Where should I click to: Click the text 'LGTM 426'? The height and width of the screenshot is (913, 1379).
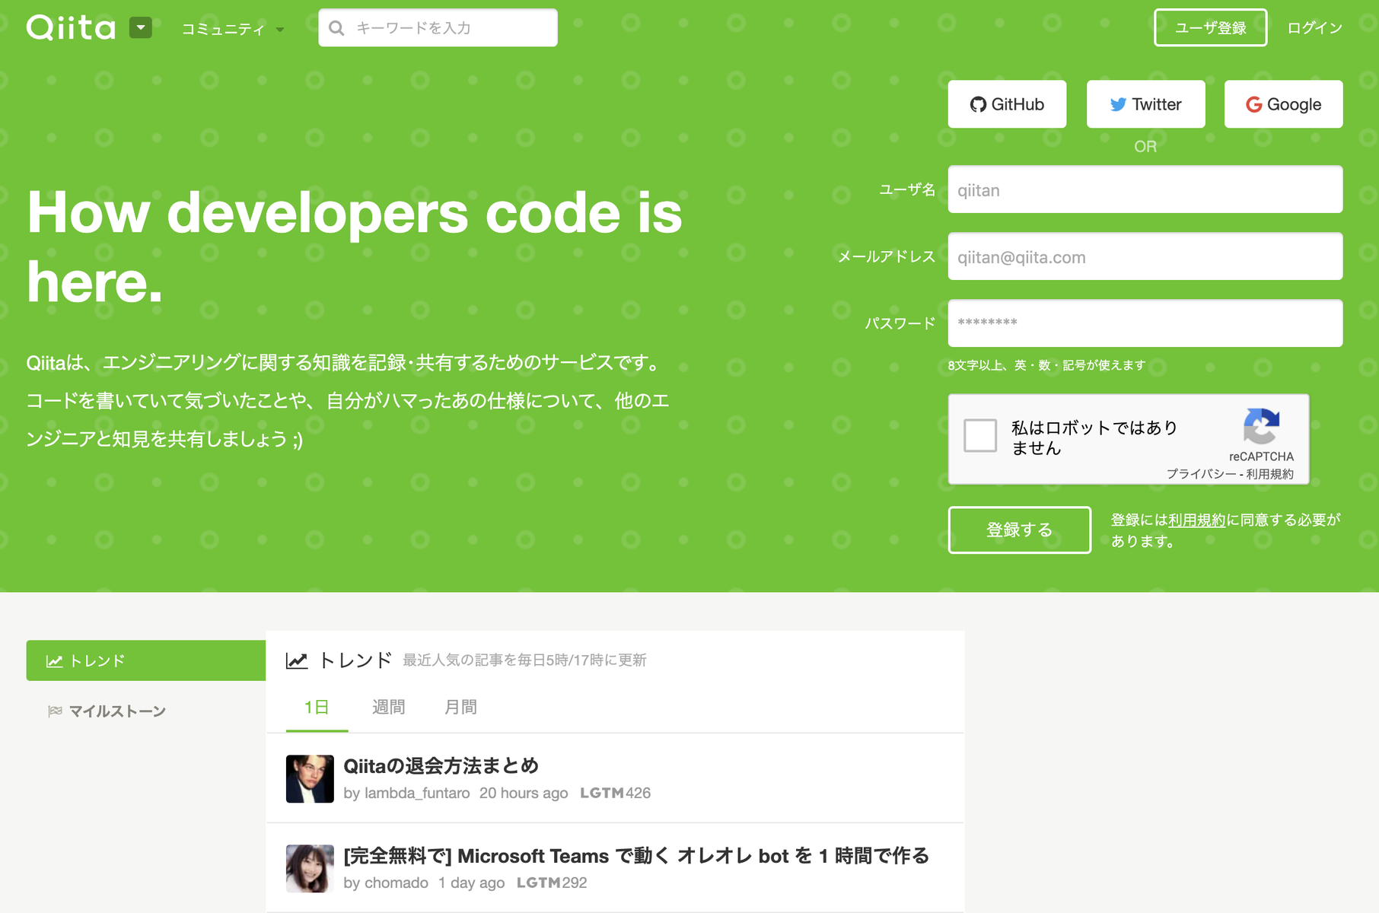coord(615,793)
